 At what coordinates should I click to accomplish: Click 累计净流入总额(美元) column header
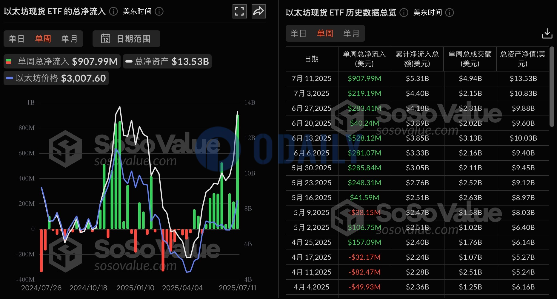coord(417,59)
